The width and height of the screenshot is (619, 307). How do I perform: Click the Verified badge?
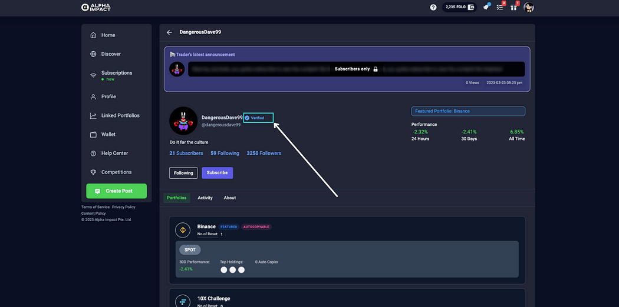[254, 118]
